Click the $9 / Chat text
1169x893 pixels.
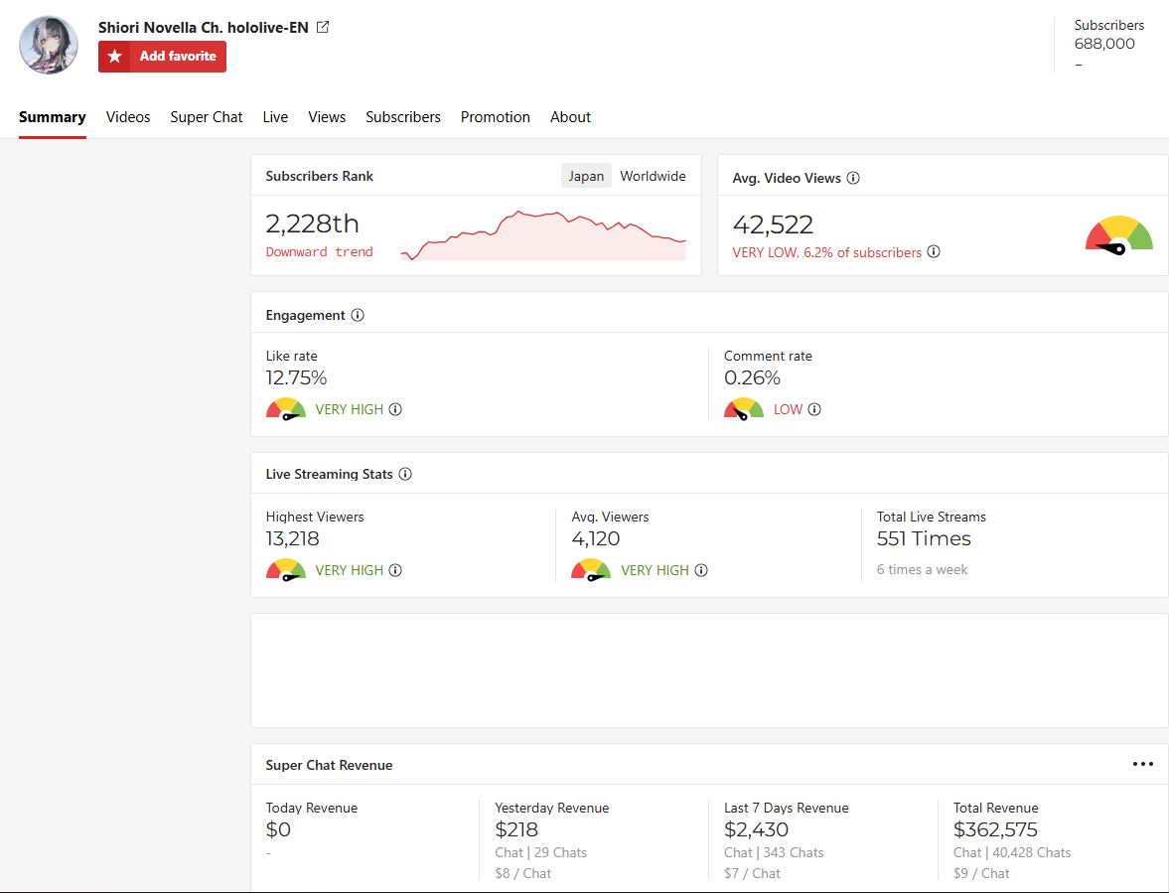[x=981, y=873]
